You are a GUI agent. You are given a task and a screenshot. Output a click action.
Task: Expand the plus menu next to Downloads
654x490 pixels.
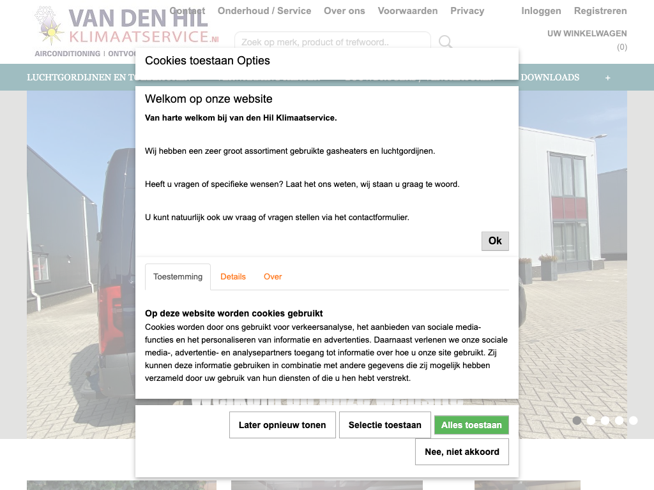click(x=608, y=78)
